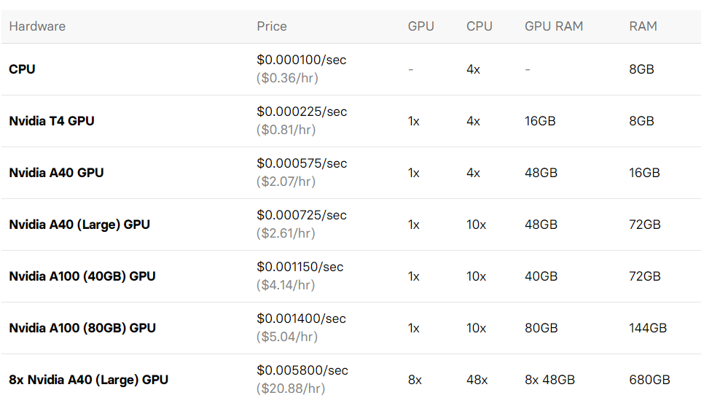Click the $20.88/hr hourly price
Image resolution: width=712 pixels, height=406 pixels.
(x=290, y=389)
